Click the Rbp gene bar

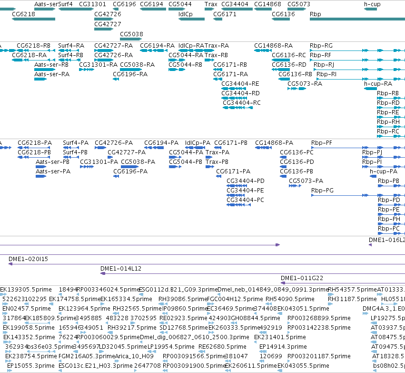pos(357,19)
